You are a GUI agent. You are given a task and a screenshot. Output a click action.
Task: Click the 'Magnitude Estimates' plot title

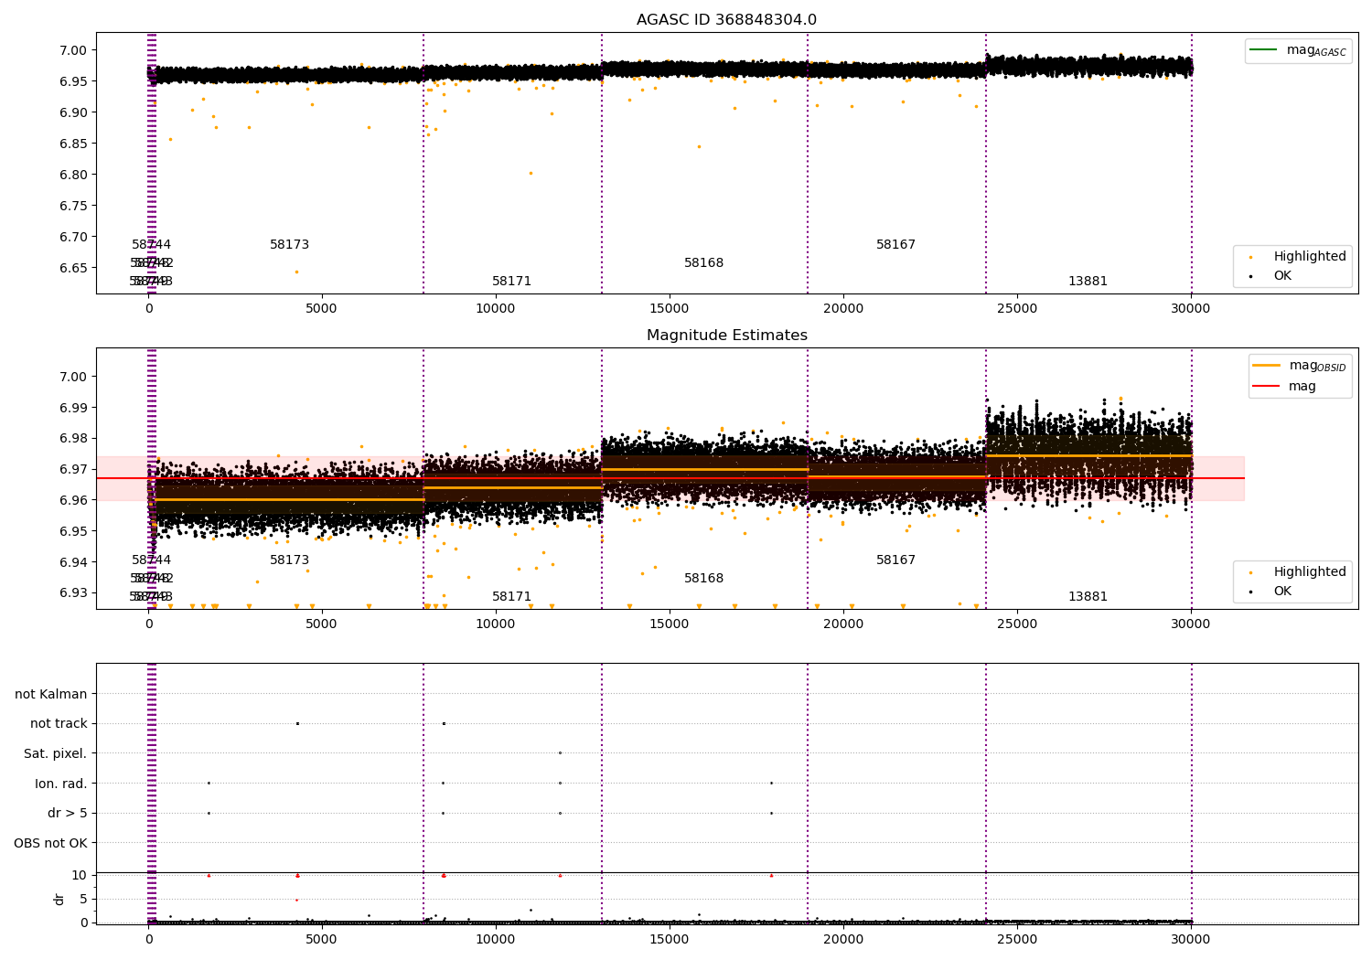[x=726, y=336]
